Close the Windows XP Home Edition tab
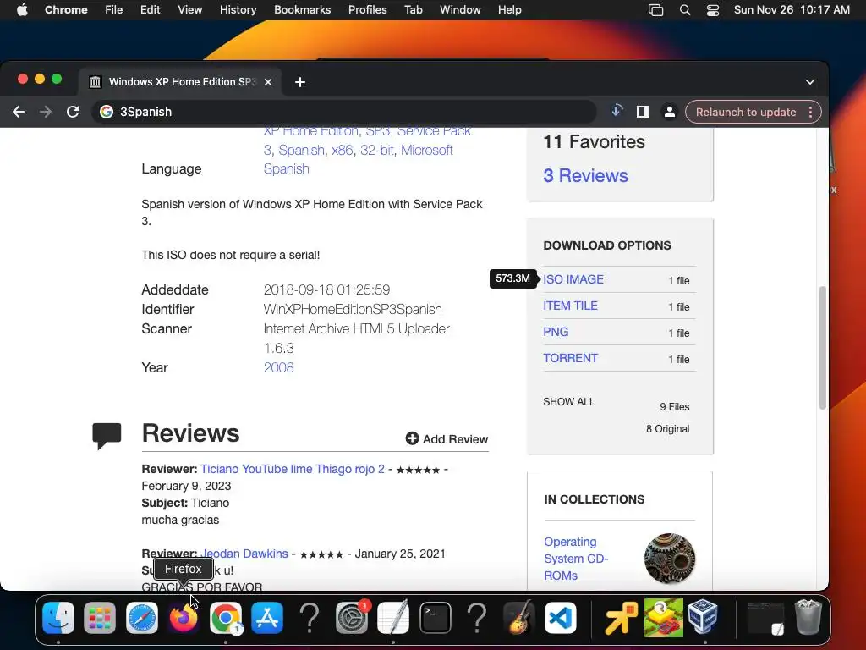The width and height of the screenshot is (866, 650). [x=268, y=82]
